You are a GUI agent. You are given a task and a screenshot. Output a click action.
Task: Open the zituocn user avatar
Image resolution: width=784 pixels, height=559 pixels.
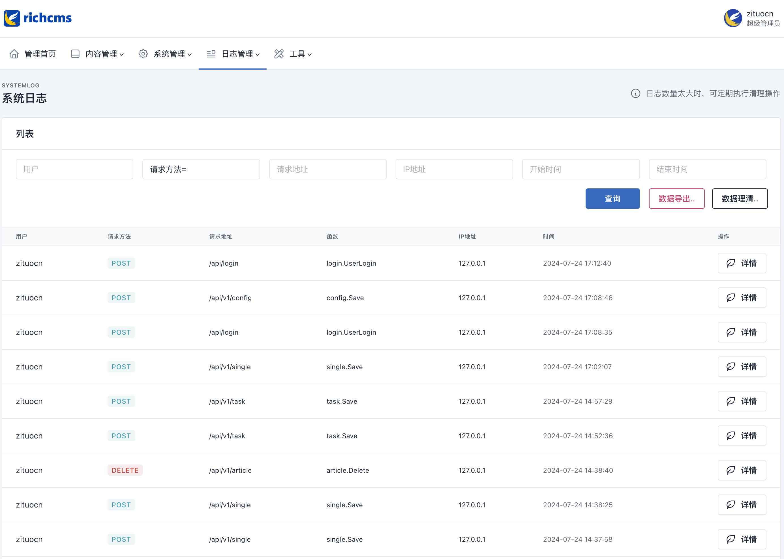point(733,18)
